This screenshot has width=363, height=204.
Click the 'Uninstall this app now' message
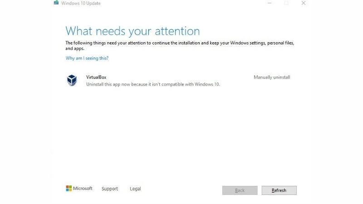153,84
